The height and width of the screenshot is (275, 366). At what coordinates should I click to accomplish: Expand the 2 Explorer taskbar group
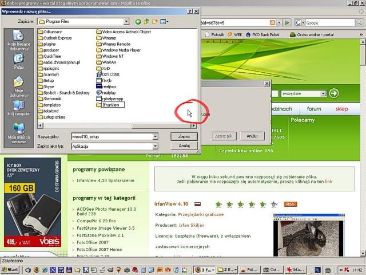[x=227, y=270]
